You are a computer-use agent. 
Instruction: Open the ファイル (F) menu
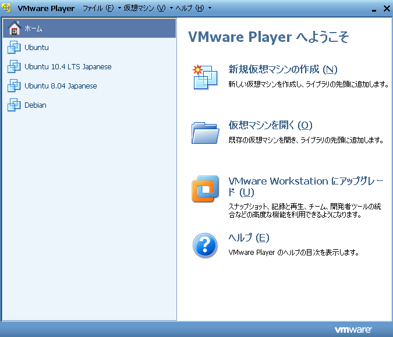coord(98,8)
